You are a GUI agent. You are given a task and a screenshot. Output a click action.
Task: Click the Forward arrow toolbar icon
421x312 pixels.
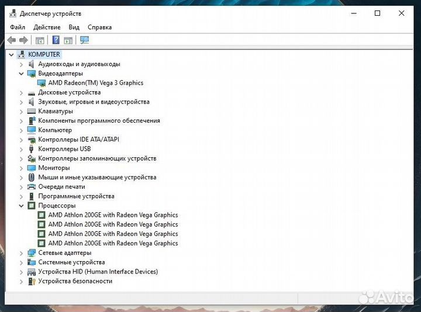23,40
